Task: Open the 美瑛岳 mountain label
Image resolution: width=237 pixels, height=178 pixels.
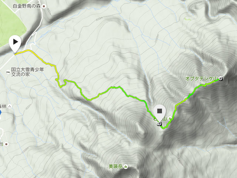Action: 116,167
